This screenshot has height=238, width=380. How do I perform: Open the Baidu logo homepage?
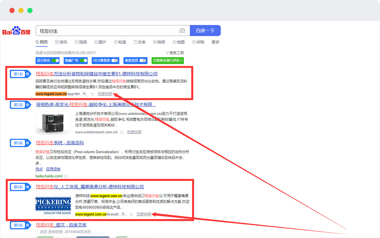(16, 31)
